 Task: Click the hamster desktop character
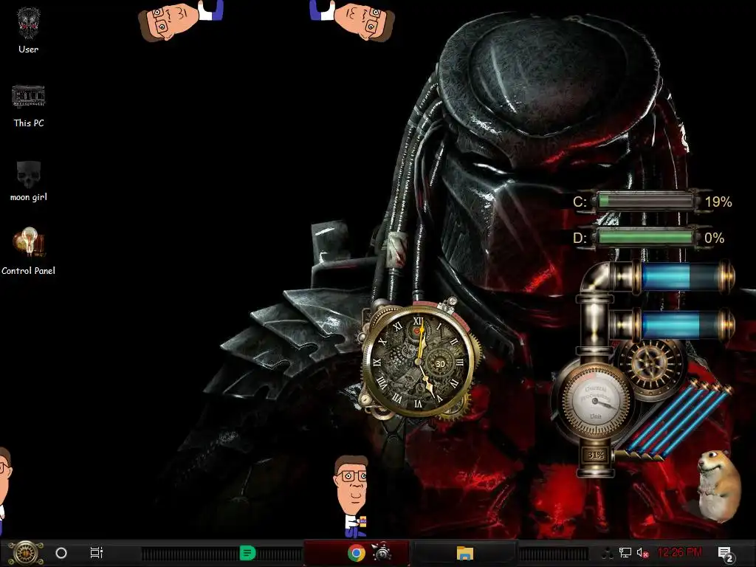(x=718, y=486)
